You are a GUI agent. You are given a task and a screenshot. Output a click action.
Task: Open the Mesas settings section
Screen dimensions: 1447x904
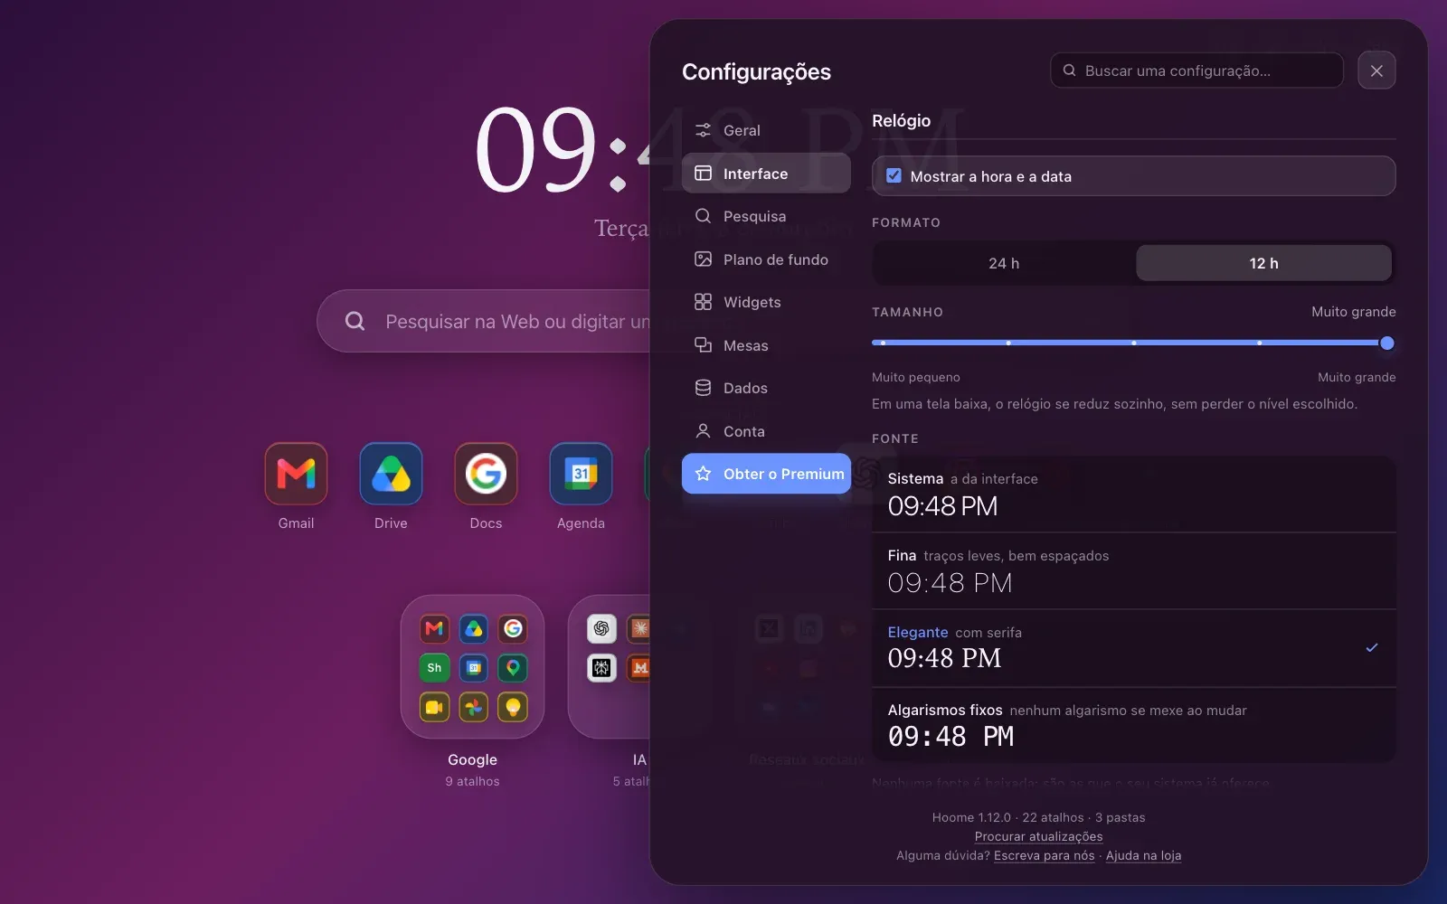tap(766, 345)
